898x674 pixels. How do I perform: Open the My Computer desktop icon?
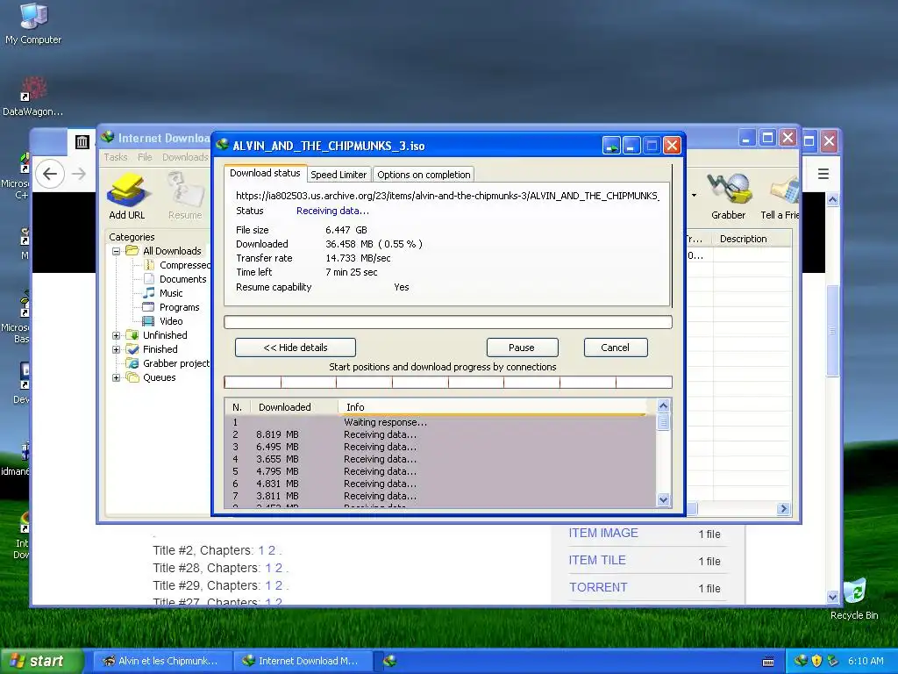point(33,23)
